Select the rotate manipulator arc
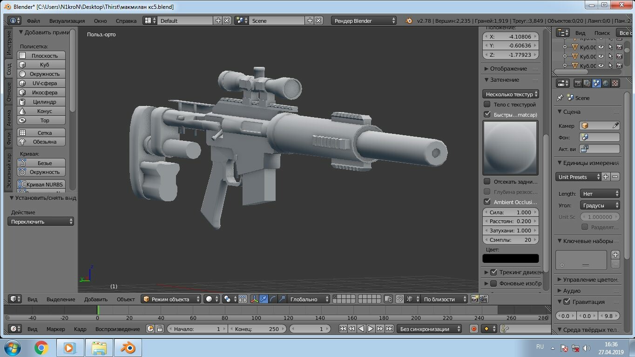Screen dimensions: 635x357 273,299
